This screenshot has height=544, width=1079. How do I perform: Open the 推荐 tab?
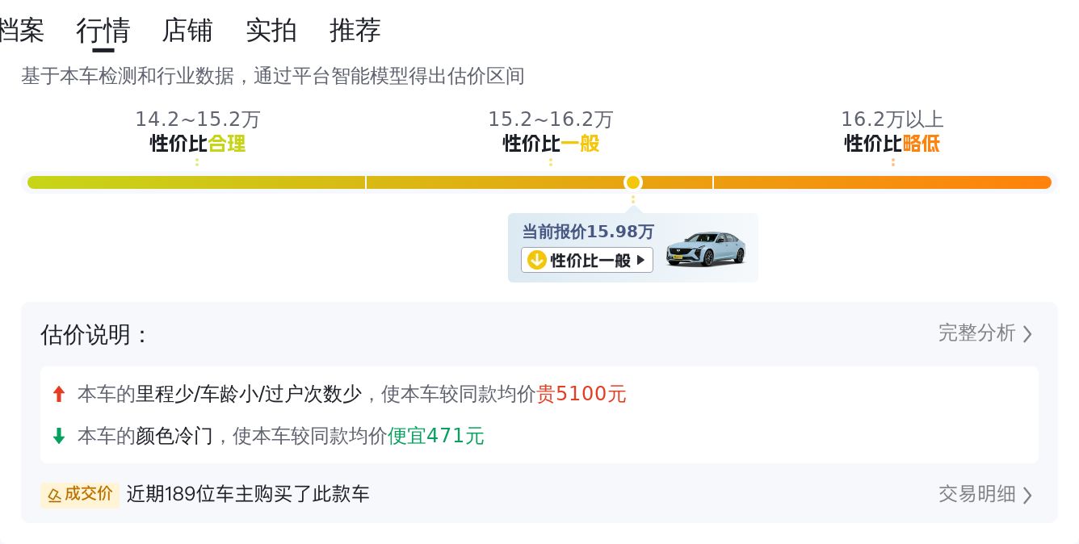coord(355,31)
